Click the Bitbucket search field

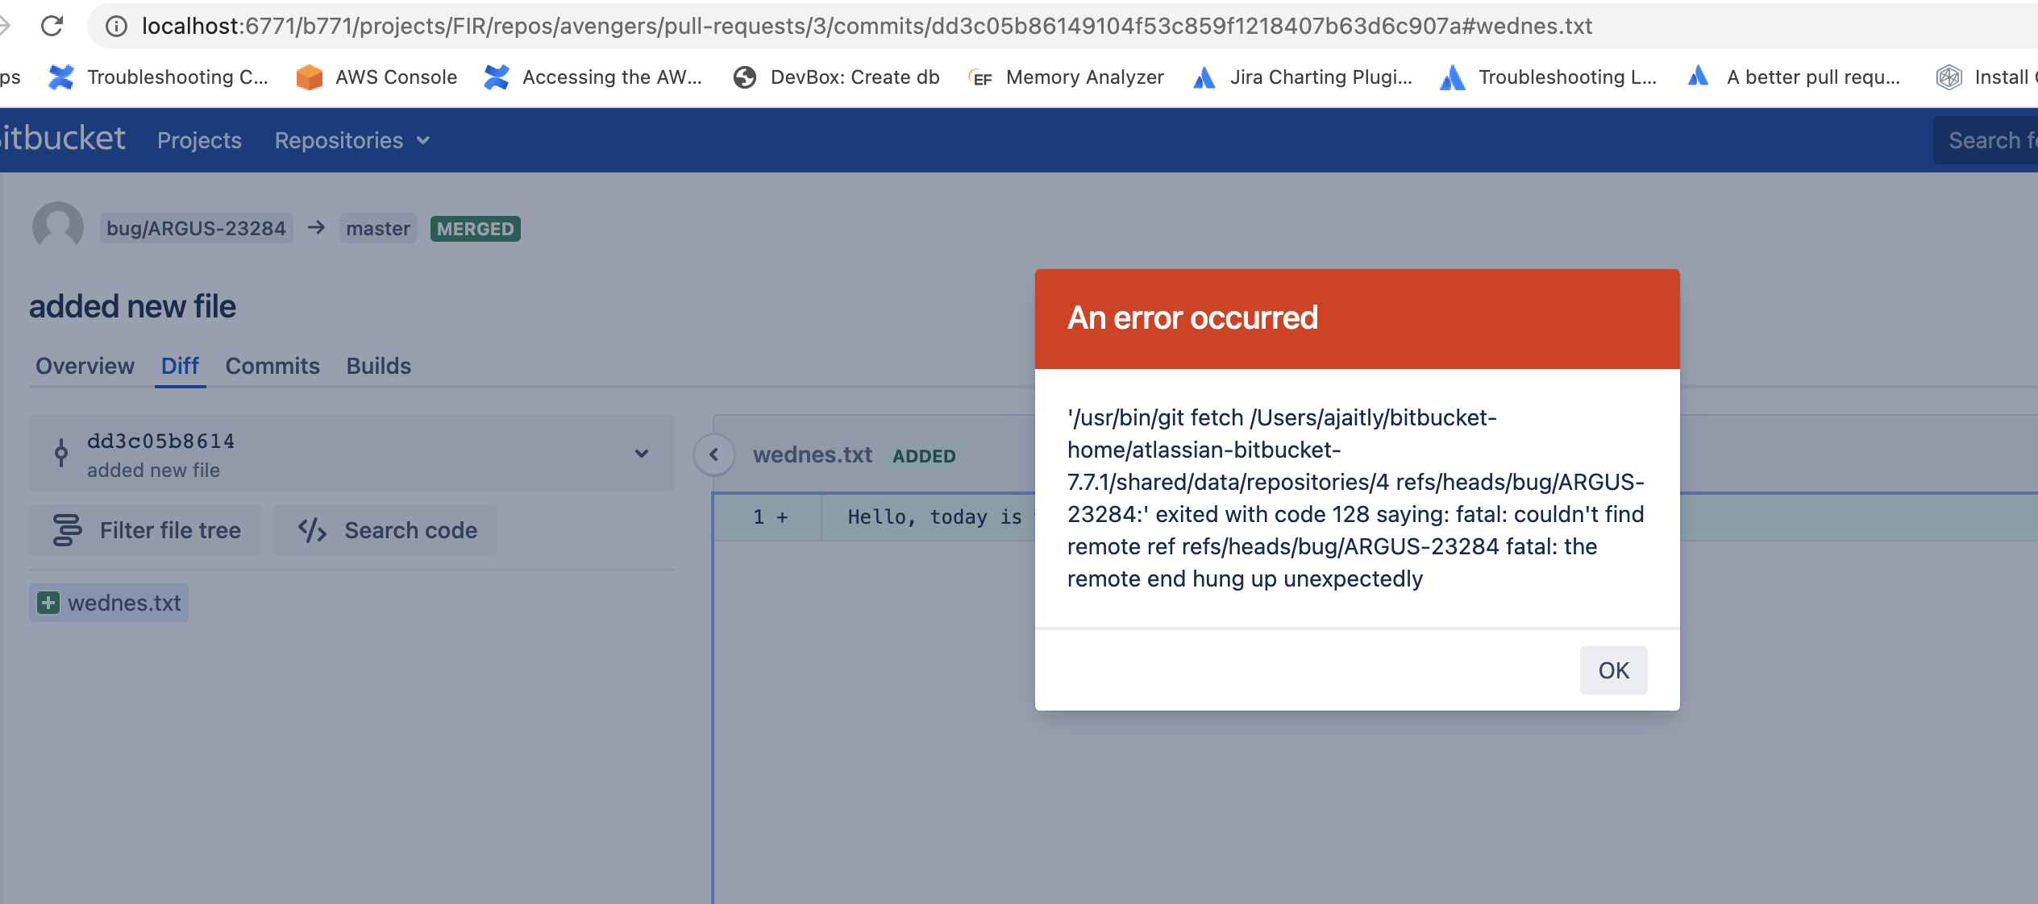[1987, 140]
